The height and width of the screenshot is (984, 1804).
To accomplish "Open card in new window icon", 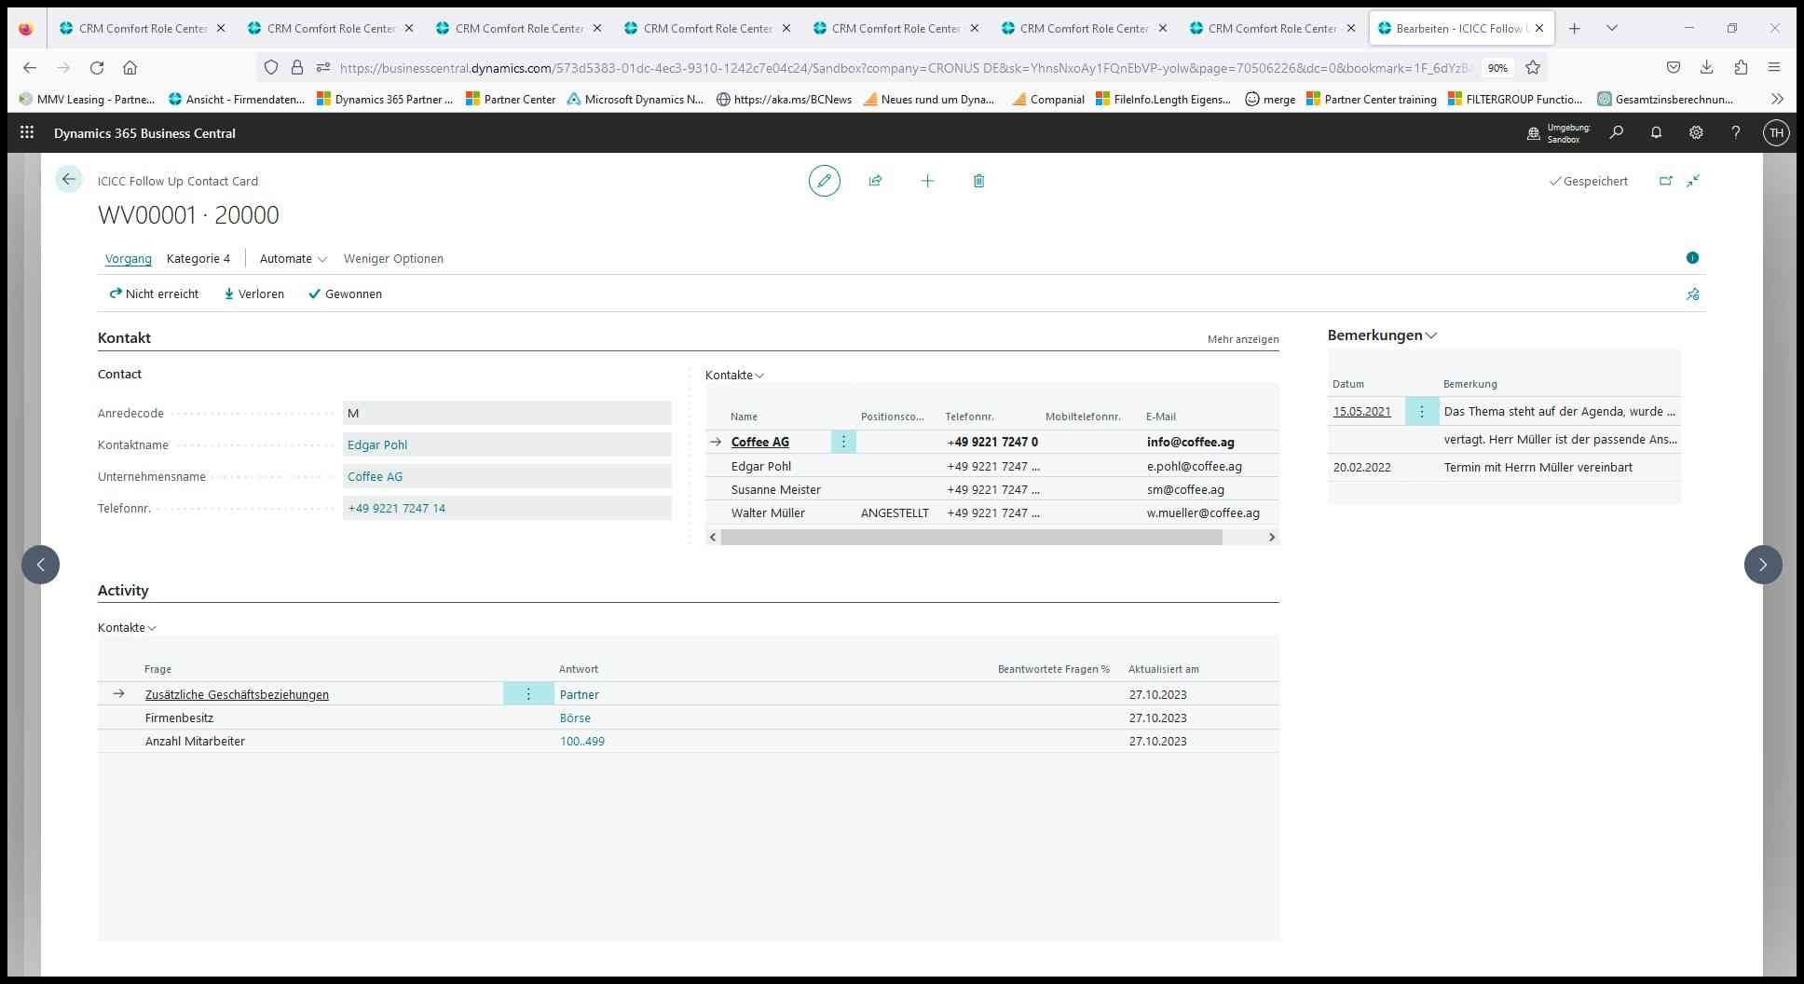I will [x=1665, y=181].
